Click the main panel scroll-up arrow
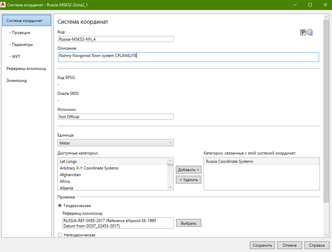This screenshot has height=252, width=332. [x=327, y=17]
